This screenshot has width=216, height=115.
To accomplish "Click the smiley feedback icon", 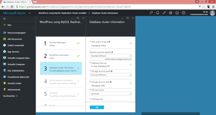I will (x=177, y=13).
